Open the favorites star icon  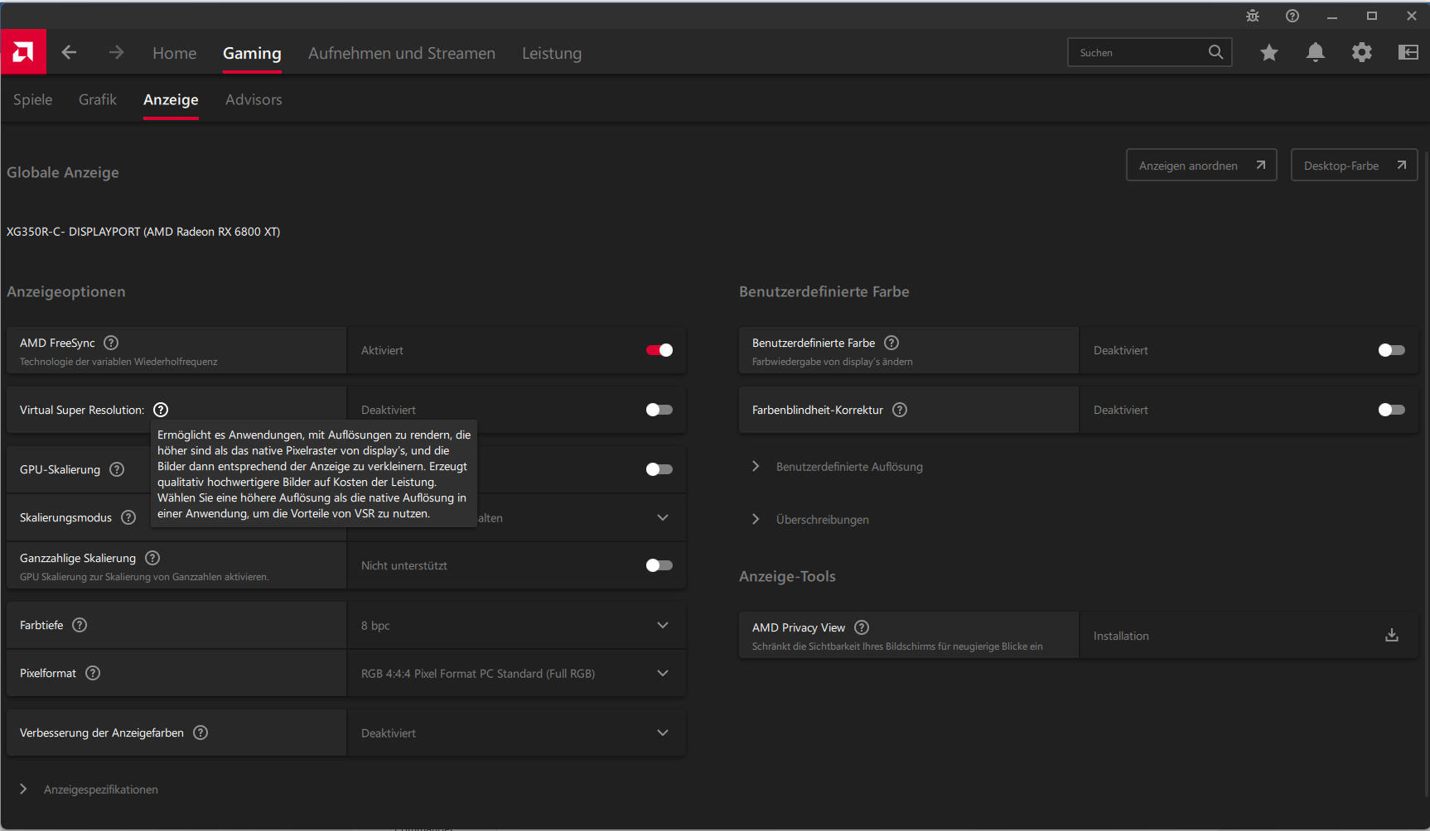tap(1268, 53)
